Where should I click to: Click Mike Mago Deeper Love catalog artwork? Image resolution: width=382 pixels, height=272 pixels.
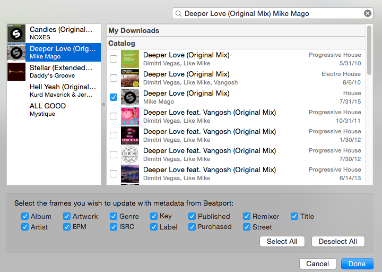click(130, 97)
